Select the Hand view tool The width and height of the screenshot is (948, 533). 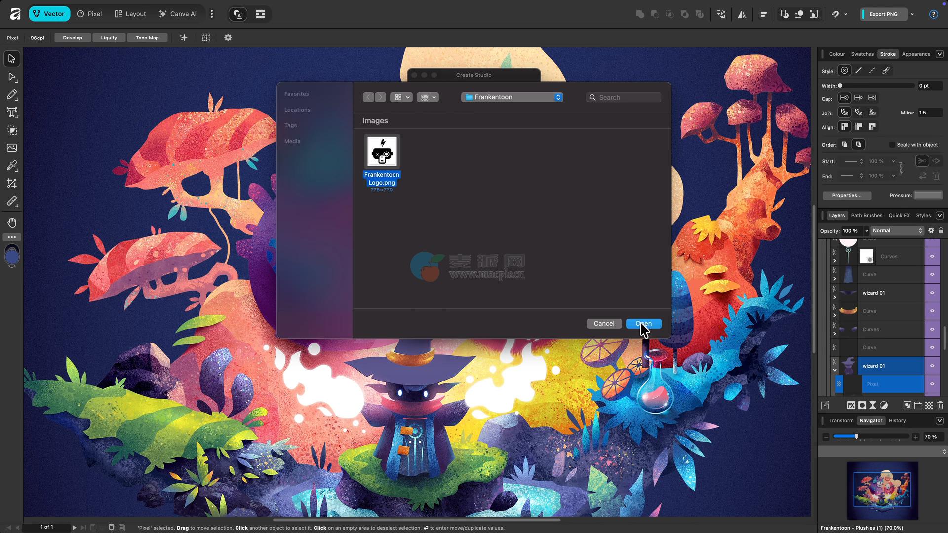12,222
